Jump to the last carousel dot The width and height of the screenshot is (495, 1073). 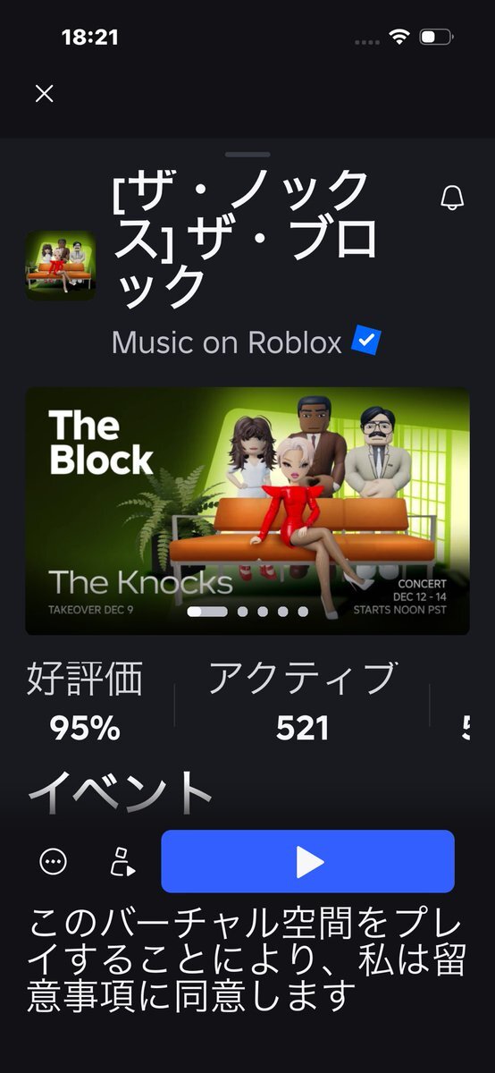pos(303,612)
